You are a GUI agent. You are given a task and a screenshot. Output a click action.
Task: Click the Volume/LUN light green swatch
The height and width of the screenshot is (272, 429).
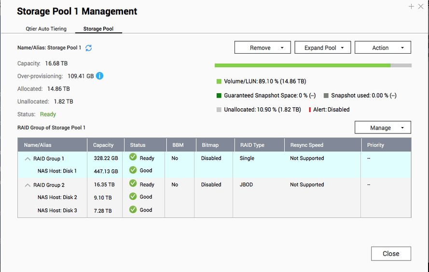tap(219, 81)
